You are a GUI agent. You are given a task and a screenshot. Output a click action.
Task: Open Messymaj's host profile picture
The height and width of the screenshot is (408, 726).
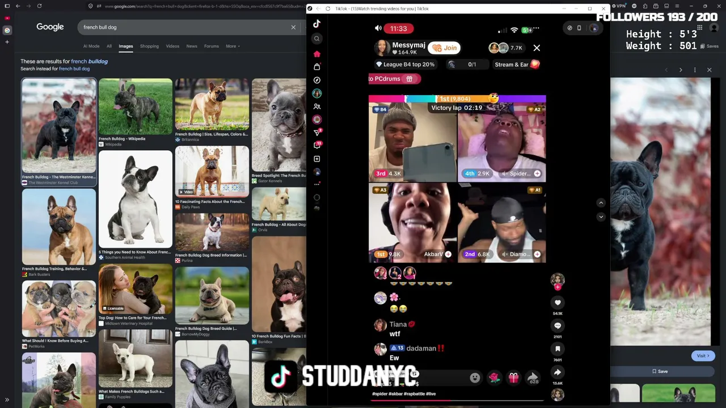382,48
